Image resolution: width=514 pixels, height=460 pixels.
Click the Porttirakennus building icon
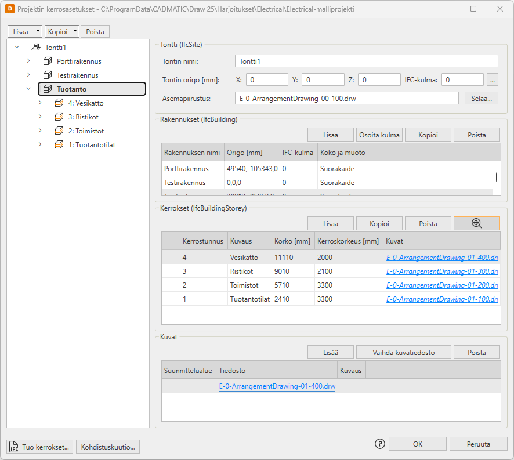[48, 61]
